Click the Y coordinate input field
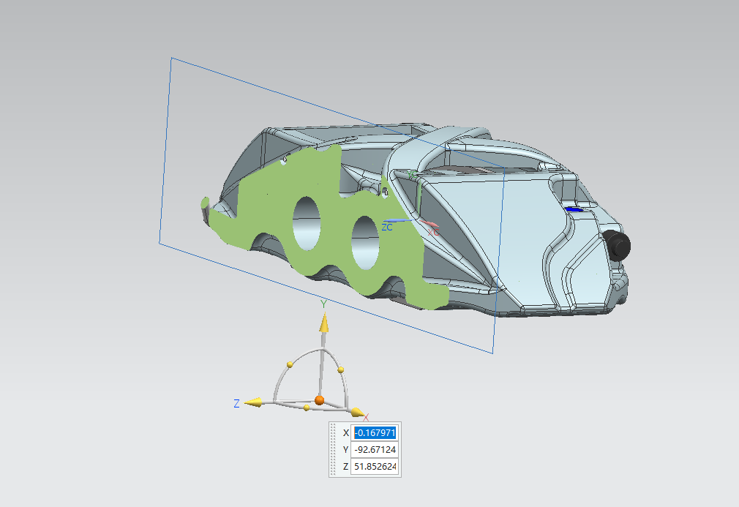This screenshot has width=739, height=507. [374, 449]
